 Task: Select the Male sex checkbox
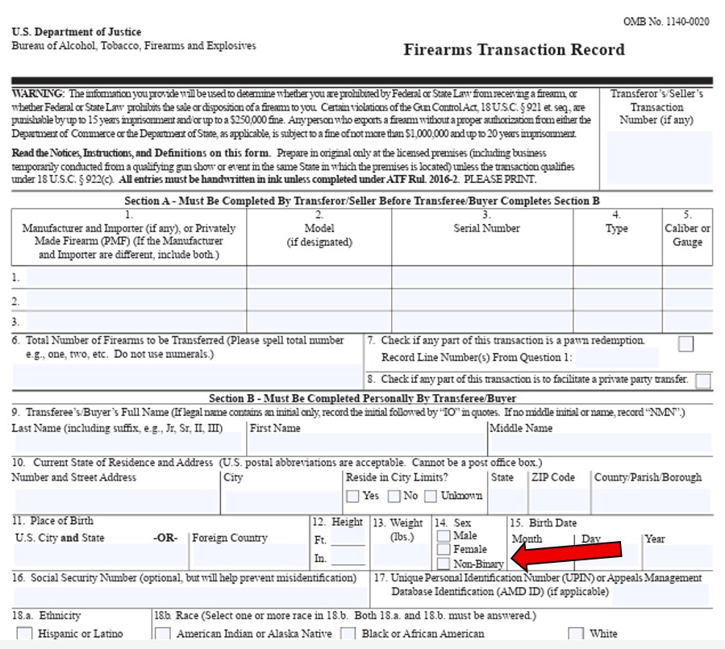[x=444, y=535]
